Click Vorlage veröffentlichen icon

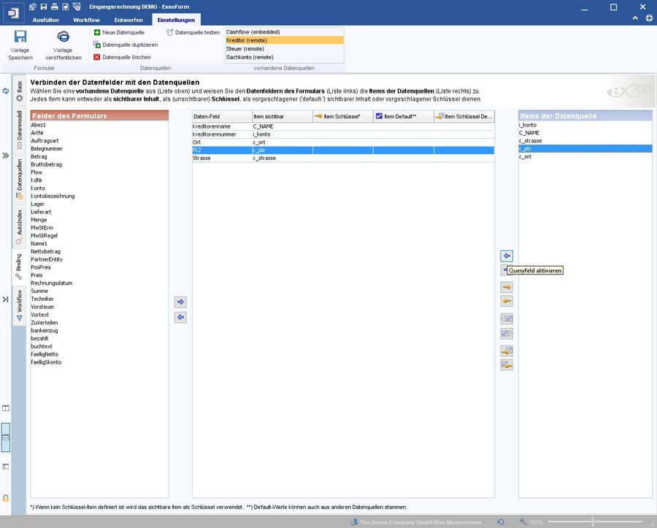coord(63,37)
